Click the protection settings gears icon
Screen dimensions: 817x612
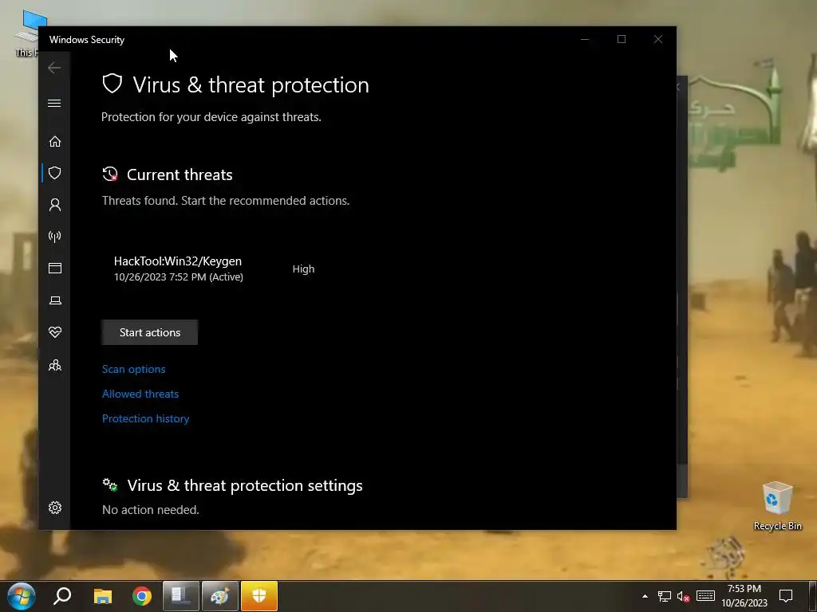(x=110, y=485)
